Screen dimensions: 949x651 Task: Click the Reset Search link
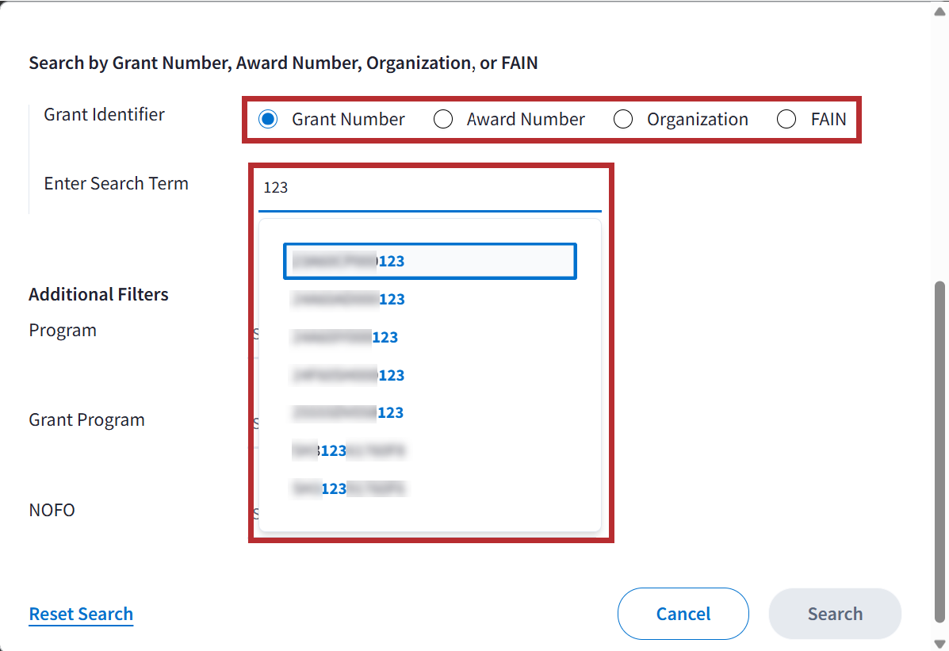click(81, 615)
